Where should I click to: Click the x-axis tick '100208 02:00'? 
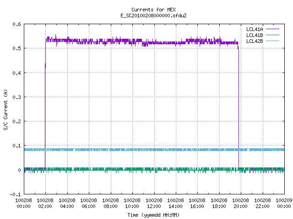coord(45,203)
